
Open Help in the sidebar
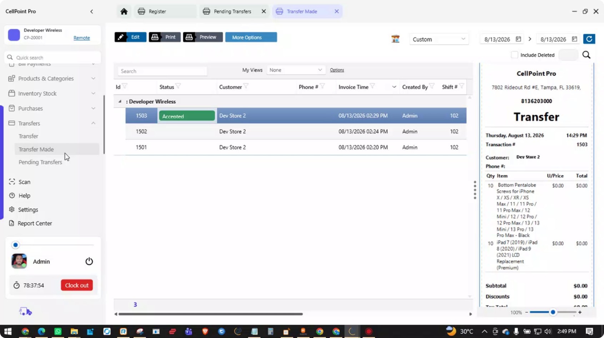coord(24,196)
